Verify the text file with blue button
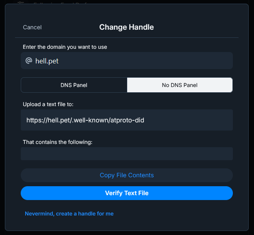Image resolution: width=254 pixels, height=235 pixels. (x=127, y=193)
